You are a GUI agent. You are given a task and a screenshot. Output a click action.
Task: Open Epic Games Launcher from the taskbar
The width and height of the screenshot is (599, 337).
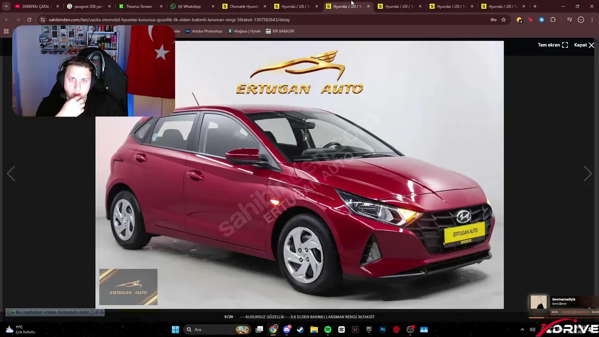(x=369, y=330)
